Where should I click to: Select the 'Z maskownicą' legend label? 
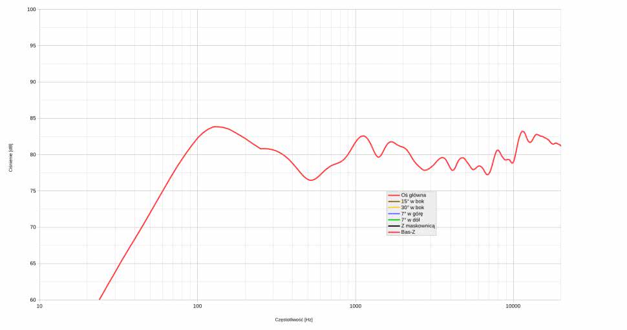[418, 226]
